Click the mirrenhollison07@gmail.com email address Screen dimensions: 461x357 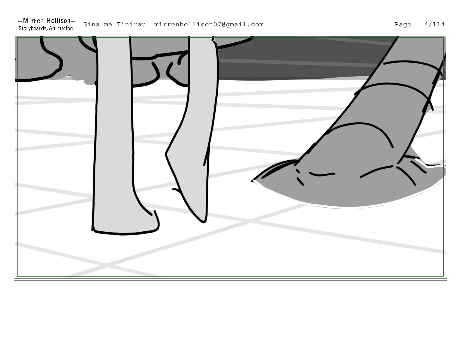[x=209, y=25]
